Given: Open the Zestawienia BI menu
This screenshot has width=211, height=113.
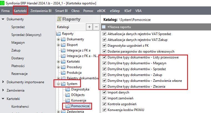Looking at the screenshot, I should [x=41, y=11].
